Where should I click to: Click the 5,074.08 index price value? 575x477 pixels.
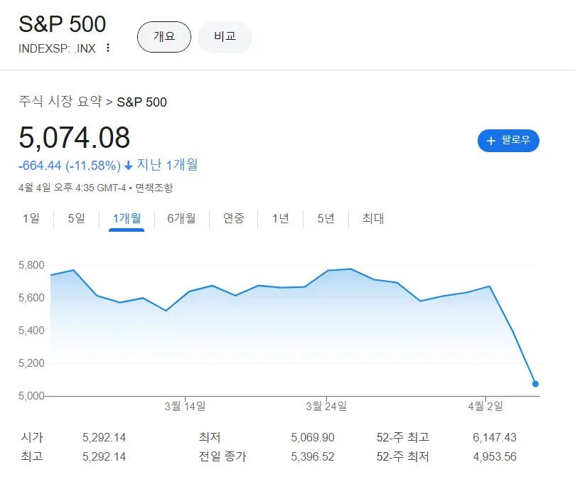coord(75,138)
